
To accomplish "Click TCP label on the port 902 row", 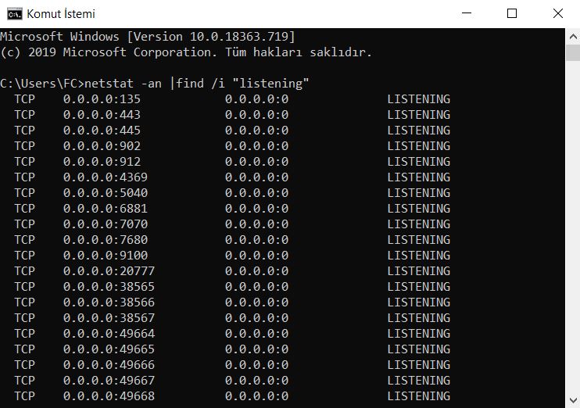I will pyautogui.click(x=24, y=146).
